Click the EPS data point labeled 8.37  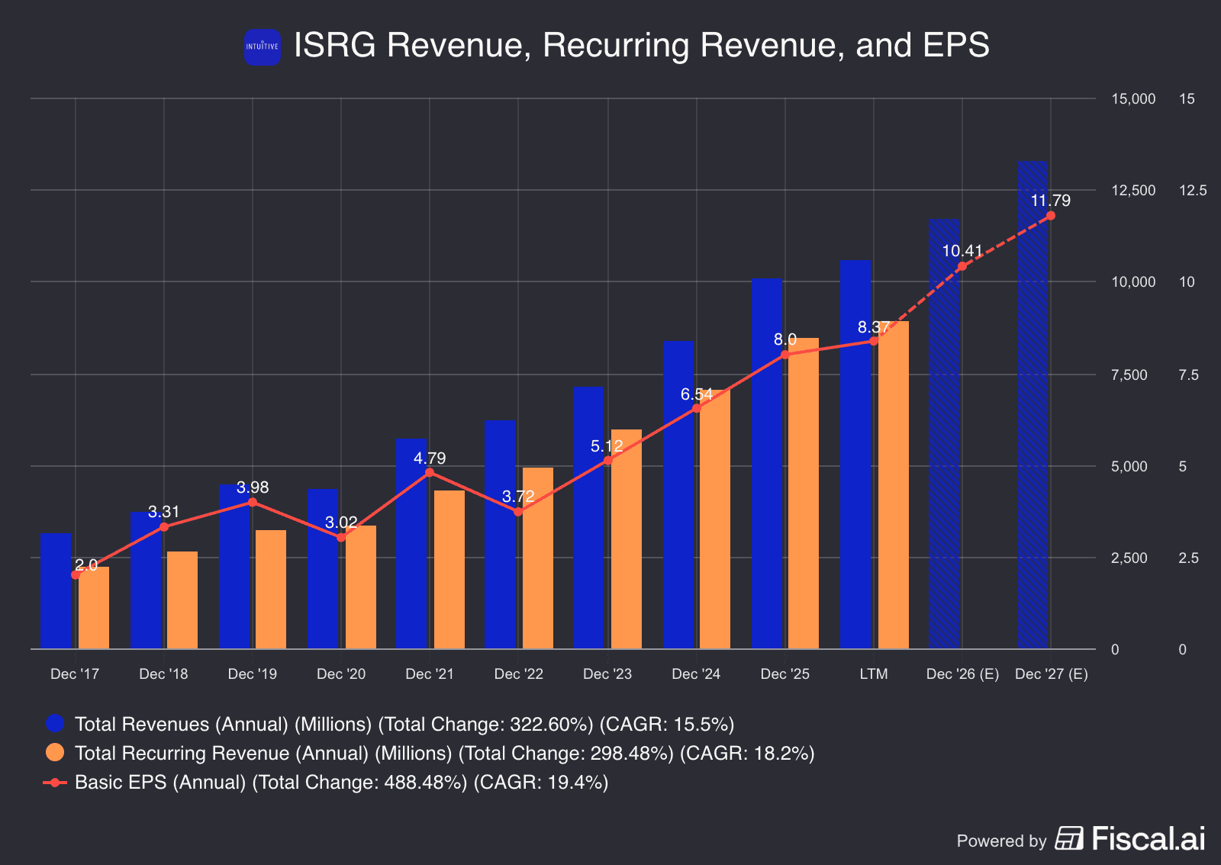(874, 341)
